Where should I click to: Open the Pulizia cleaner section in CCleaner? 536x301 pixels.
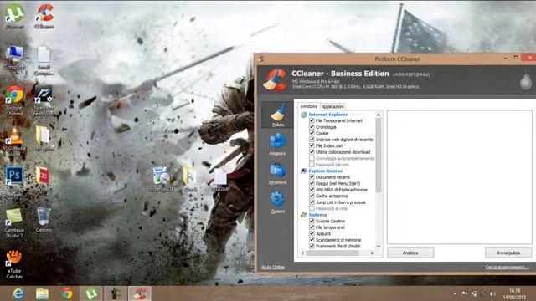click(277, 115)
